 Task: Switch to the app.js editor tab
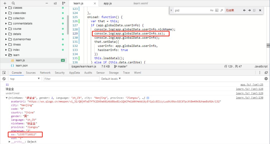(x=107, y=3)
